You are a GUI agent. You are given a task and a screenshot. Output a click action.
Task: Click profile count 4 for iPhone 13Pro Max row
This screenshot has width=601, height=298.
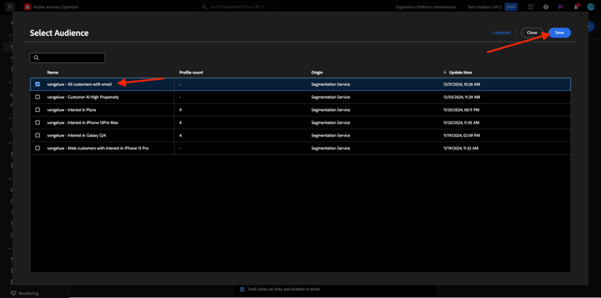(179, 123)
